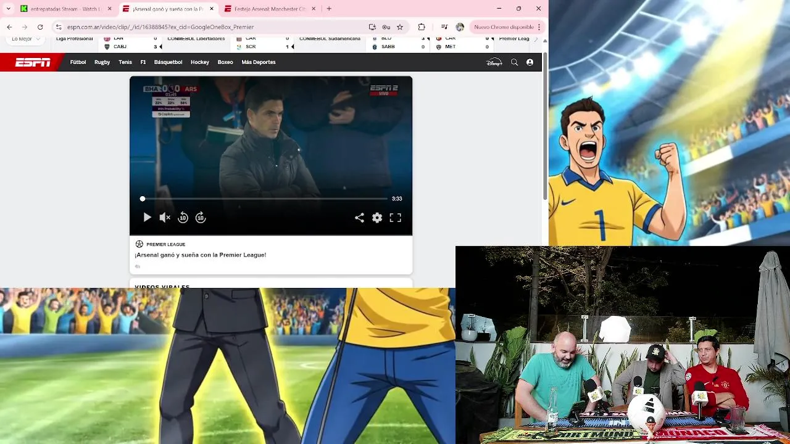
Task: Skip the video forward 10 seconds
Action: coord(201,218)
